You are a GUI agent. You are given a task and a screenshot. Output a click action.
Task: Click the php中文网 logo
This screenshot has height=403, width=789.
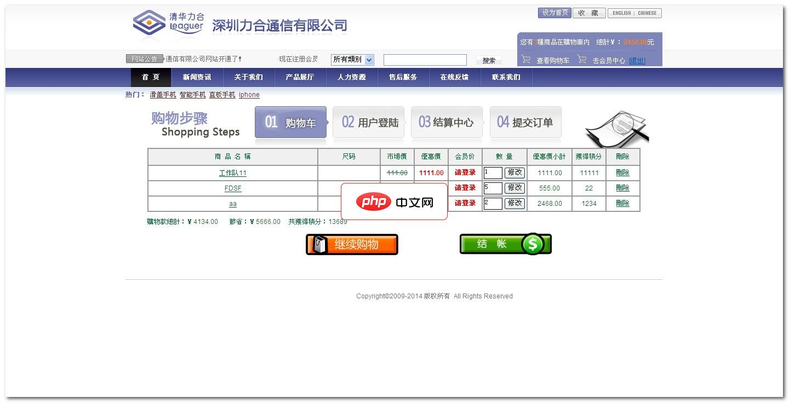click(x=394, y=201)
